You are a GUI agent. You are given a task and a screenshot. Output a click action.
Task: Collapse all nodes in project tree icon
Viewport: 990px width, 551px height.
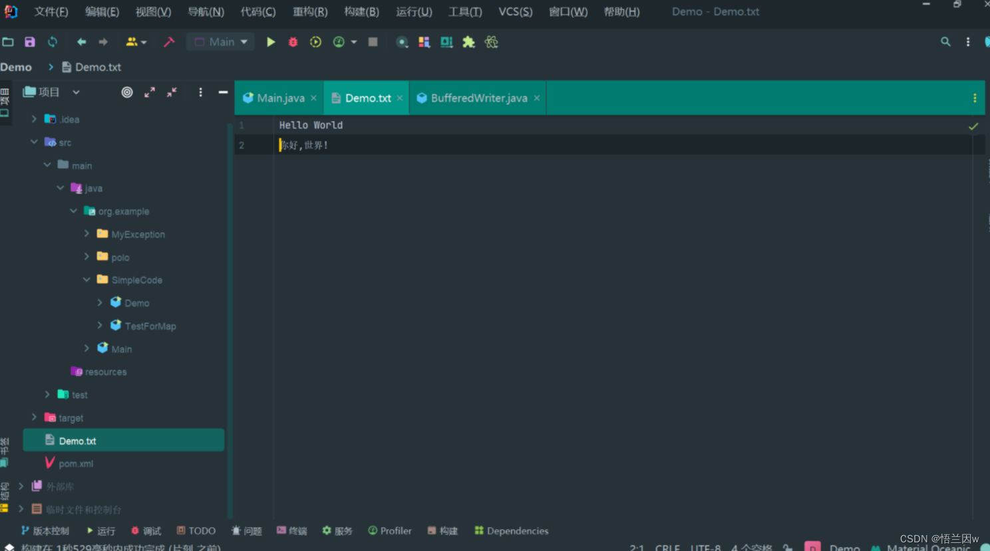(x=172, y=92)
